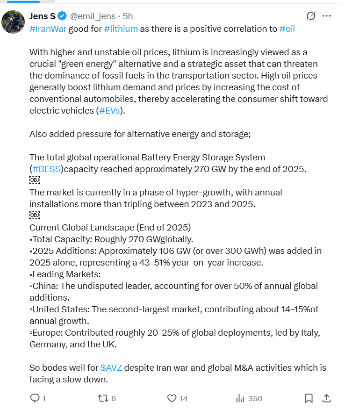Open the $AVZ cashtag link
This screenshot has width=352, height=410.
[111, 367]
